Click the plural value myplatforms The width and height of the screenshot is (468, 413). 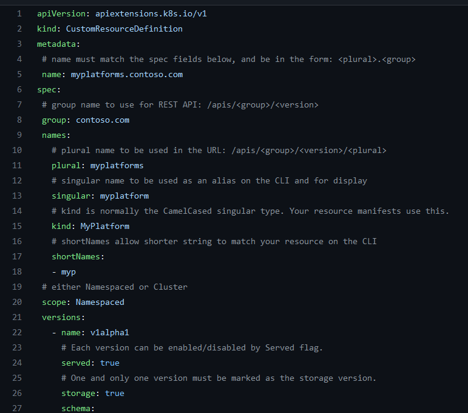click(117, 165)
